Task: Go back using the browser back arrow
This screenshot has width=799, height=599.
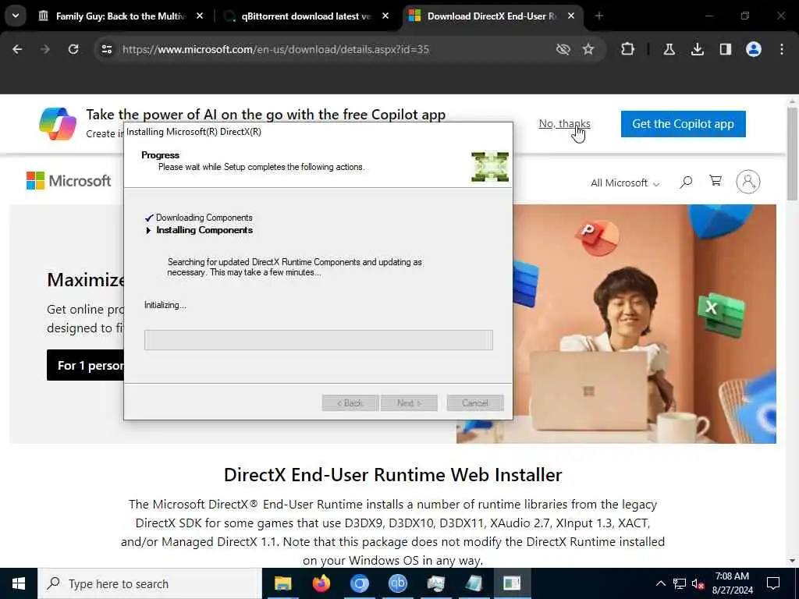Action: (x=17, y=49)
